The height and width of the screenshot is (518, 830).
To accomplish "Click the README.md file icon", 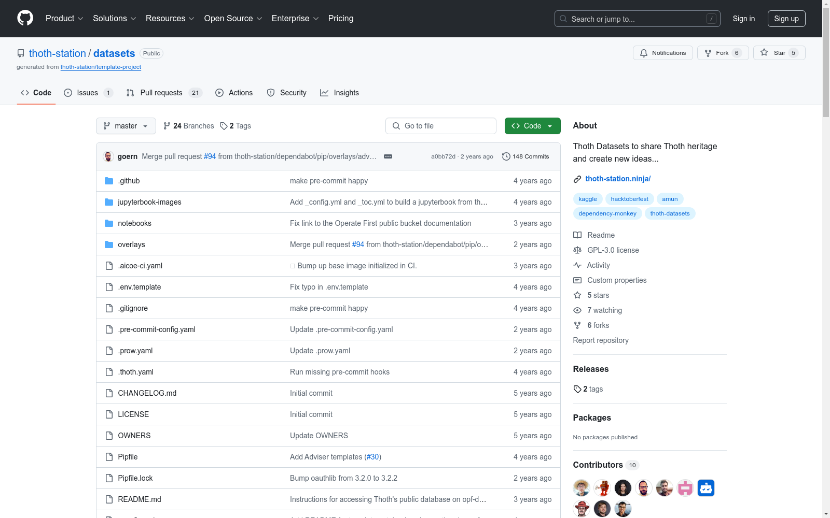I will 109,499.
